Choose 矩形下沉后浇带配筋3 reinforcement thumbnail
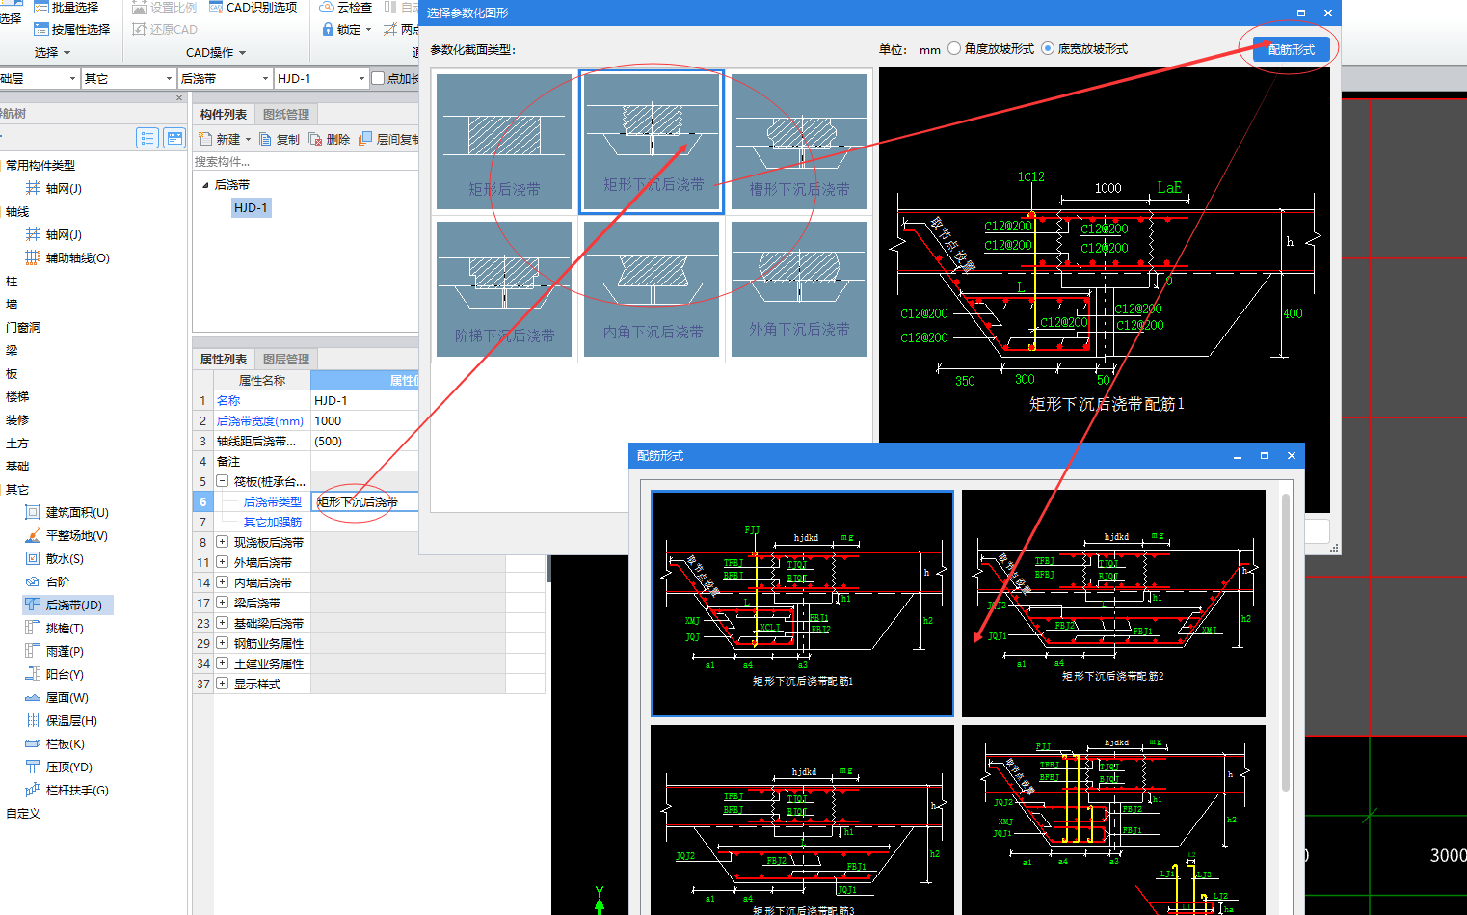Image resolution: width=1467 pixels, height=915 pixels. [802, 820]
